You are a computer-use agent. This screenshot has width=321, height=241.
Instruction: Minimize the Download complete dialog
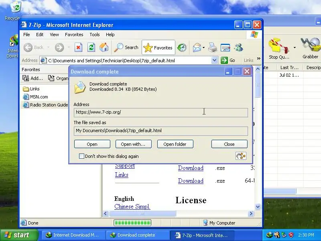click(228, 71)
